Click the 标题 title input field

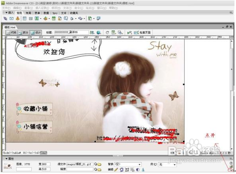coord(71,32)
